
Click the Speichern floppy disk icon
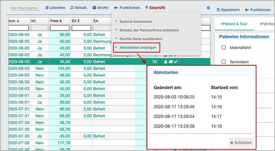point(219,10)
